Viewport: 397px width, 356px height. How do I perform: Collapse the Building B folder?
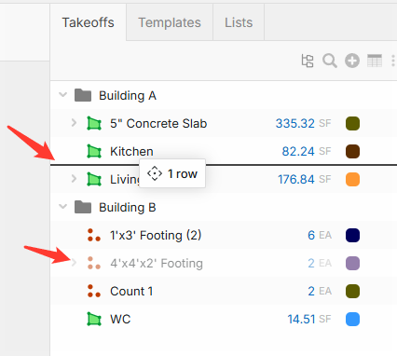pyautogui.click(x=63, y=206)
